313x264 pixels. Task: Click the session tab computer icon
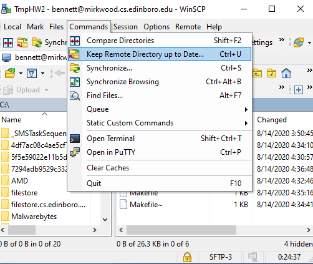6,57
